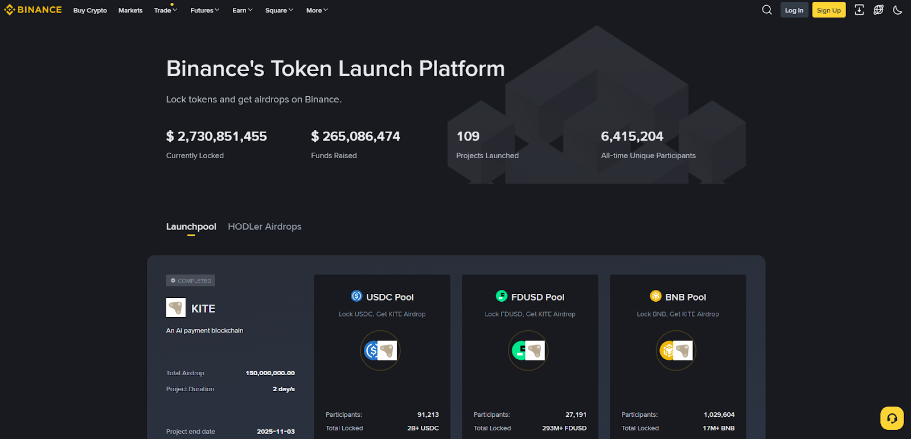
Task: Click the BNB coin icon beside BNB Pool
Action: (656, 296)
